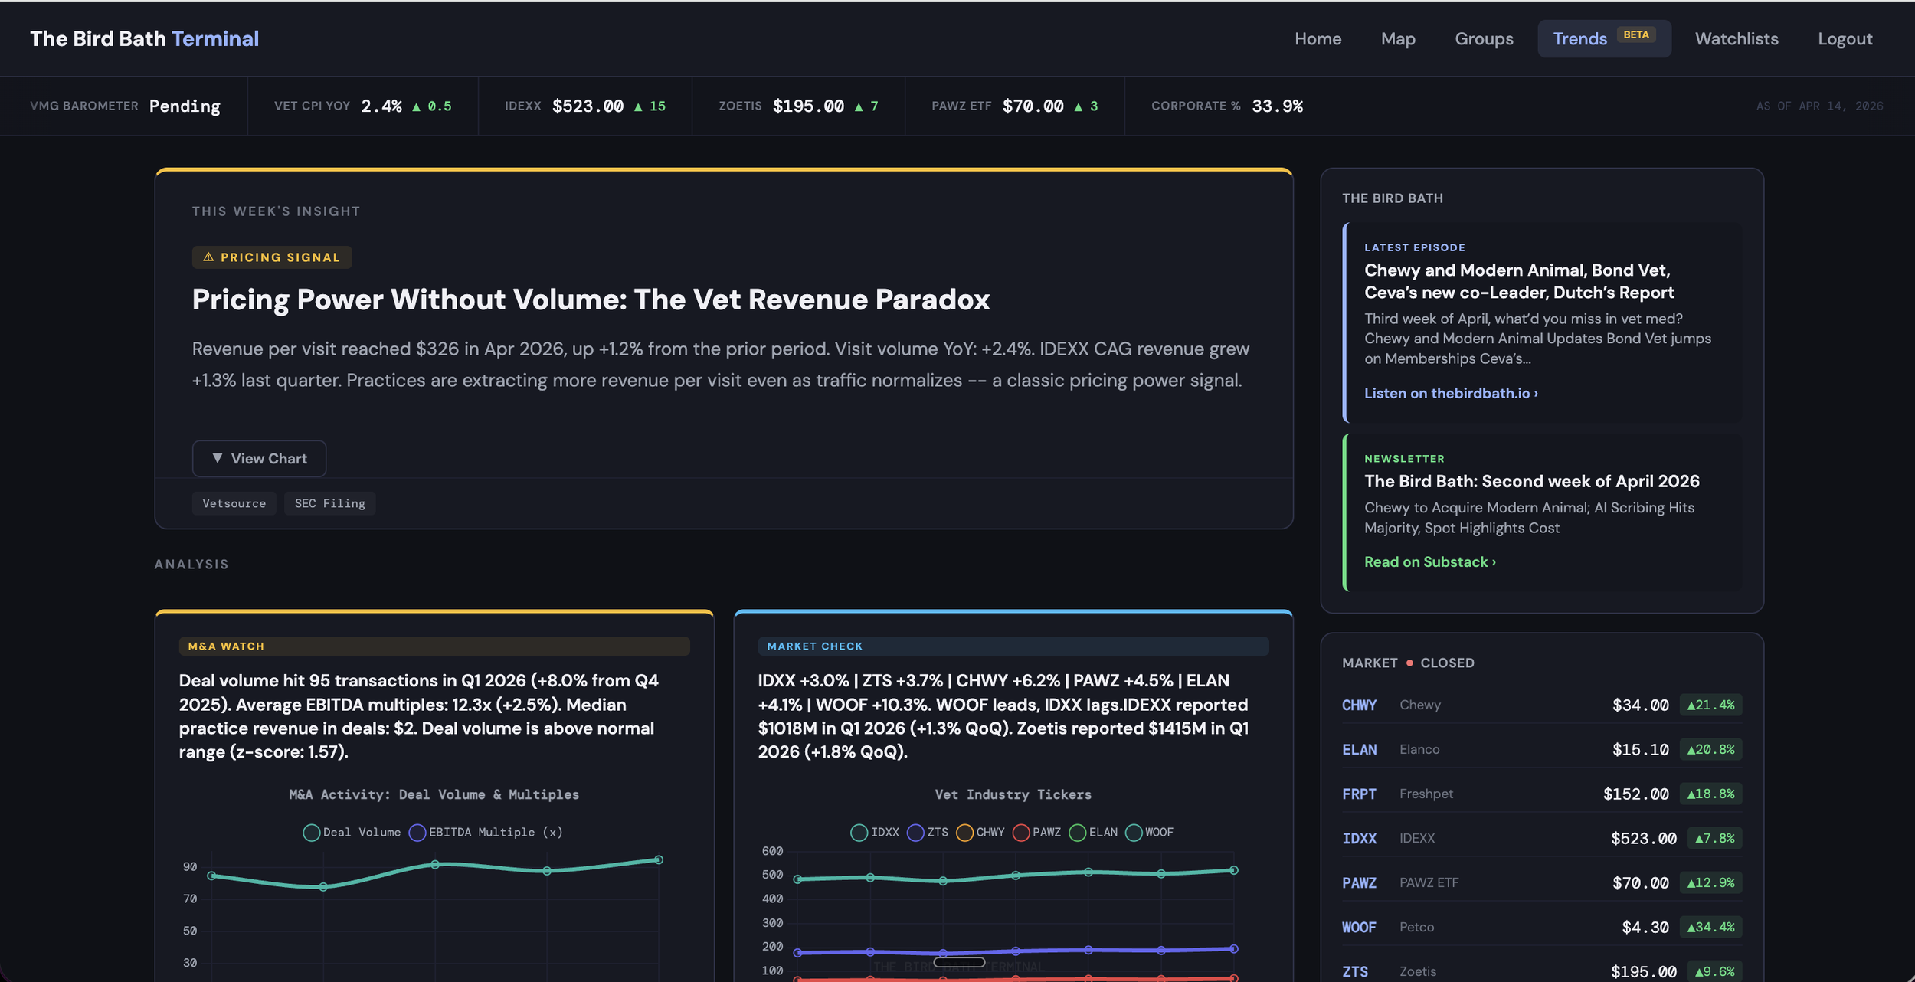Open Read on Substack link
Image resolution: width=1915 pixels, height=982 pixels.
(x=1429, y=561)
